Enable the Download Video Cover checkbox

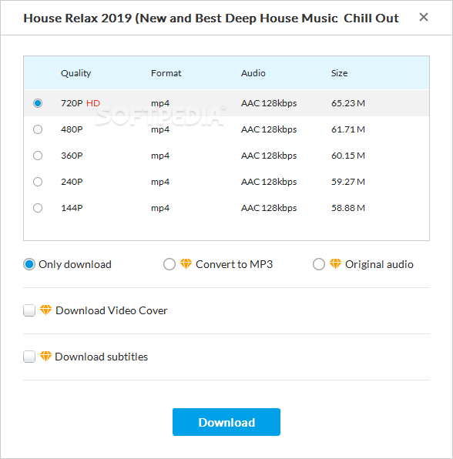click(29, 310)
